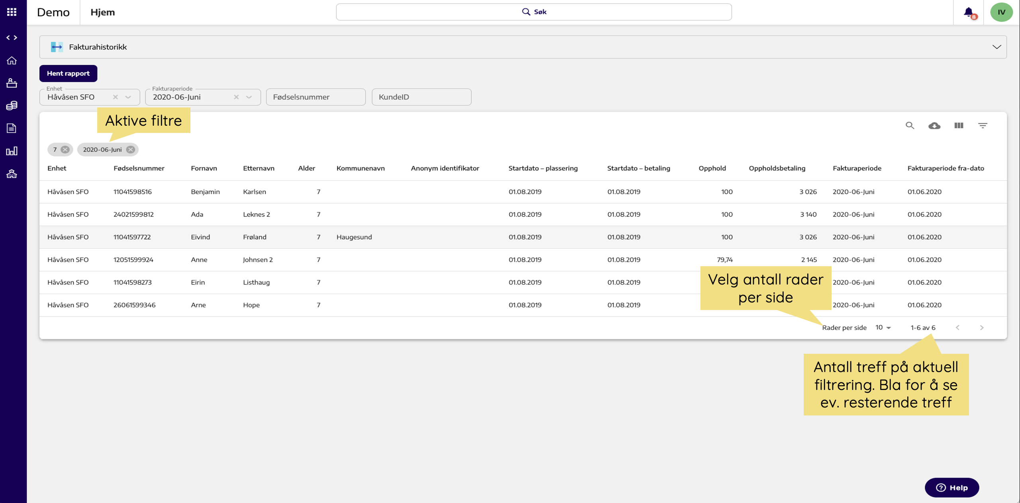Viewport: 1020px width, 503px height.
Task: Sort by Etternavn column header
Action: [259, 168]
